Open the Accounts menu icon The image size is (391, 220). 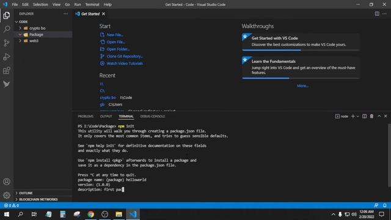pos(7,182)
